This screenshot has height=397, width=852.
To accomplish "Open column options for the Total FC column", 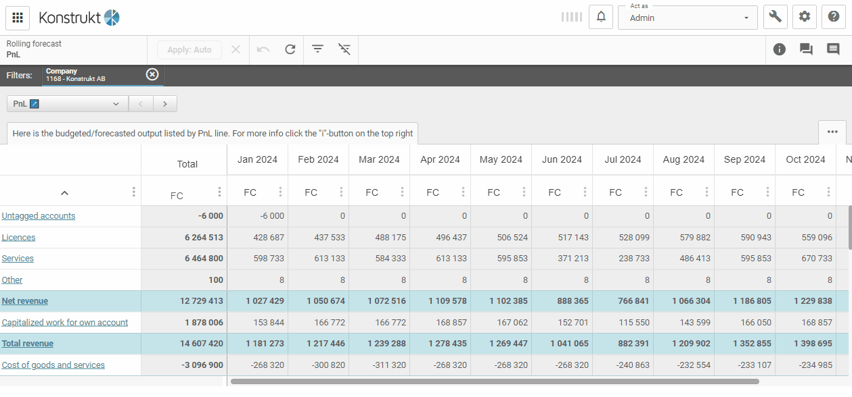I will point(219,192).
